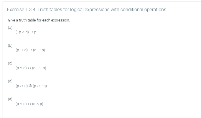Image resolution: width=201 pixels, height=118 pixels.
Task: Select the (b) item label
Action: (x=10, y=46)
